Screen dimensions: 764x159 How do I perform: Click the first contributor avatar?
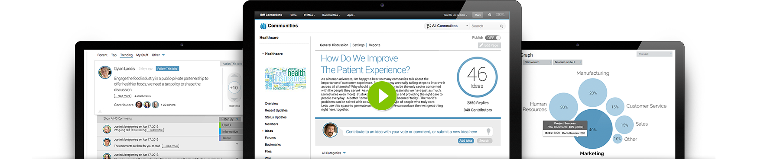coord(139,105)
